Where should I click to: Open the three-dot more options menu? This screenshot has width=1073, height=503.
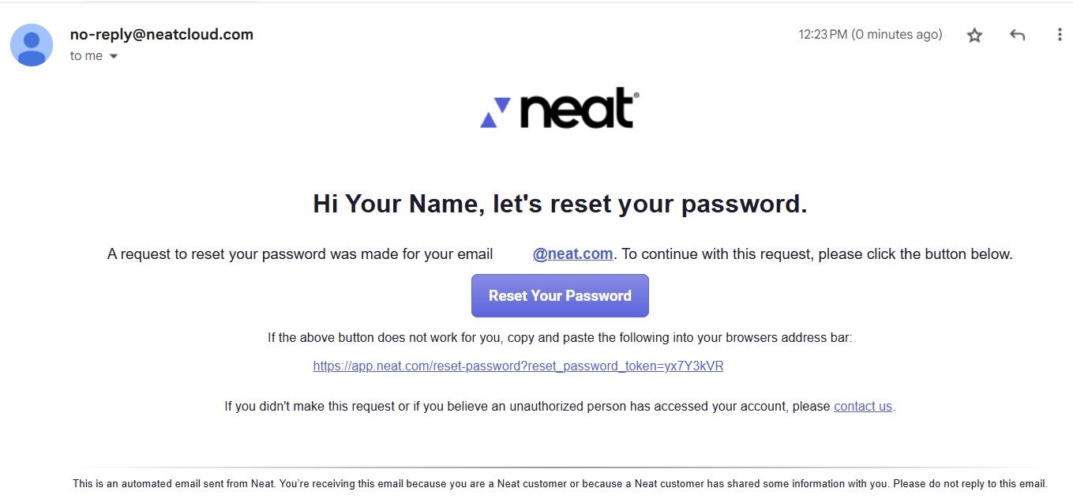click(1060, 35)
